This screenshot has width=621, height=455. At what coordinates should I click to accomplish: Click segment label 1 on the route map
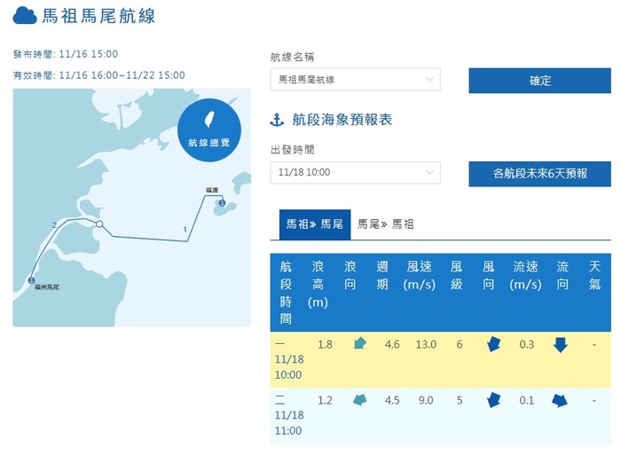pos(185,231)
